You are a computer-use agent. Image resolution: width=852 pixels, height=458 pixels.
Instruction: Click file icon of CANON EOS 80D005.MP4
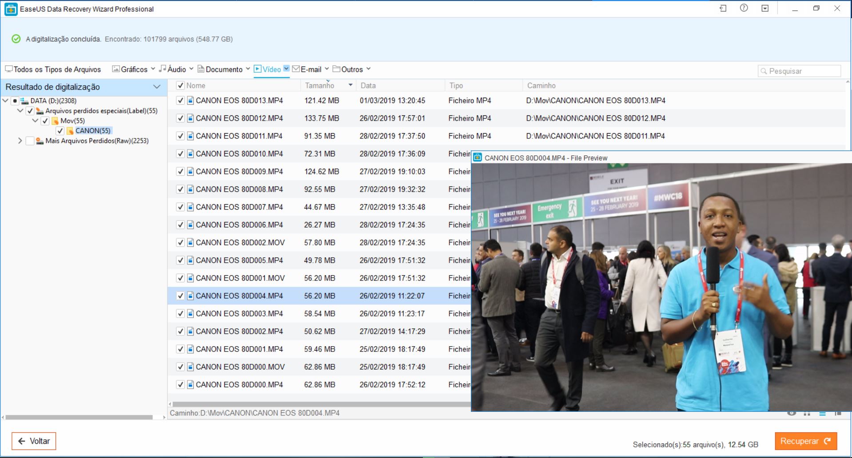[190, 260]
